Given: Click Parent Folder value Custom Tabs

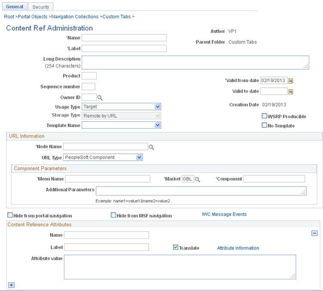Looking at the screenshot, I should point(242,42).
